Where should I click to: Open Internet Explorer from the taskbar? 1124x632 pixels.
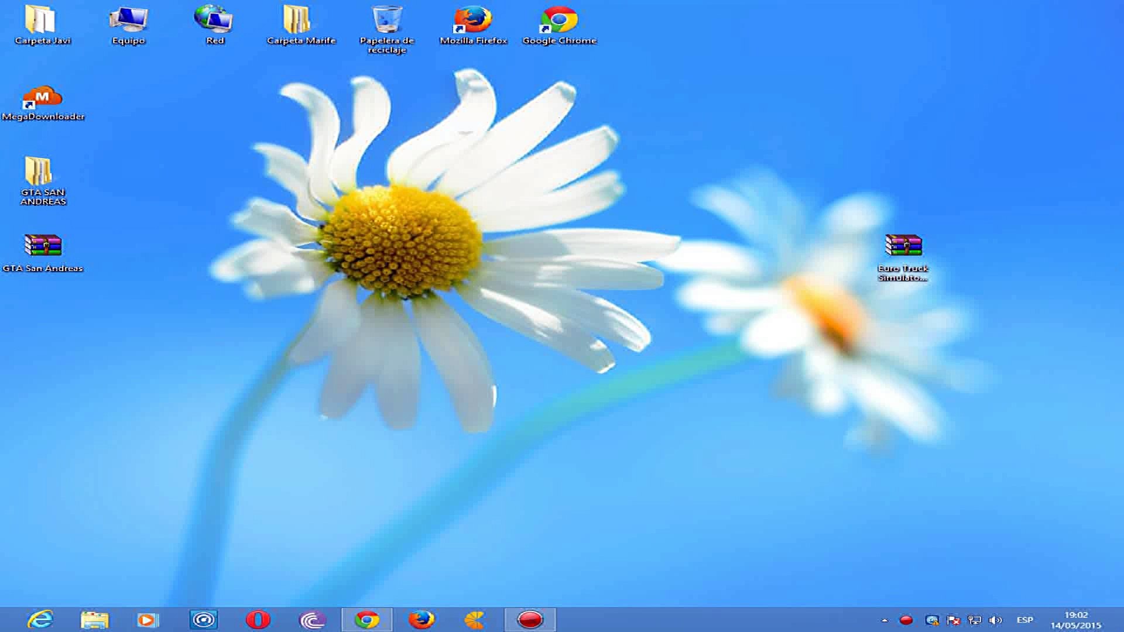(40, 619)
